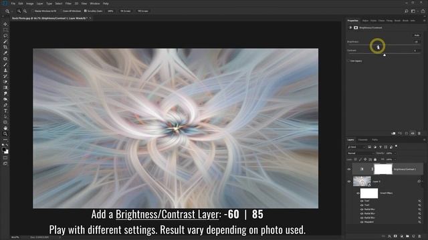Create new layer icon in Layers panel
428x240 pixels.
pyautogui.click(x=413, y=236)
